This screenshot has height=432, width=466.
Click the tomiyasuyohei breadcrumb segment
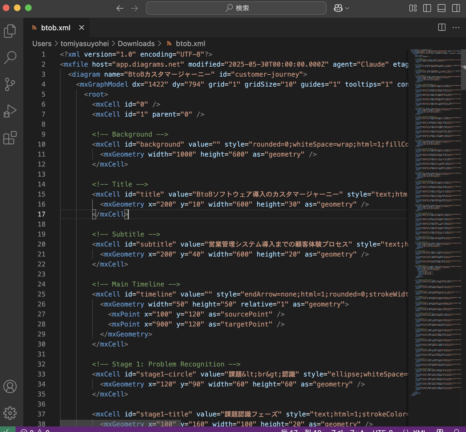tap(84, 44)
